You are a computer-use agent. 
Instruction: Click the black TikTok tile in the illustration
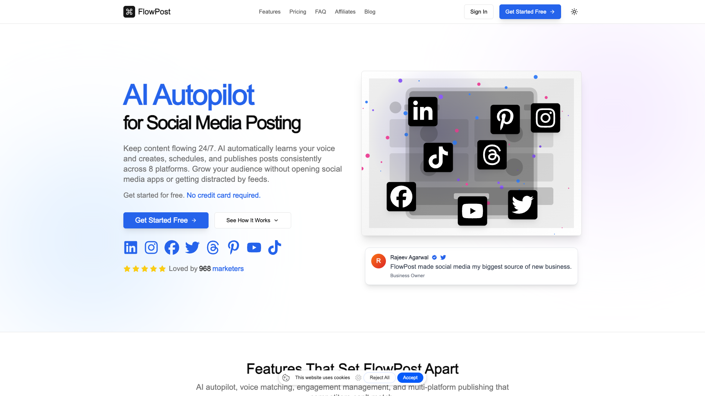point(438,157)
